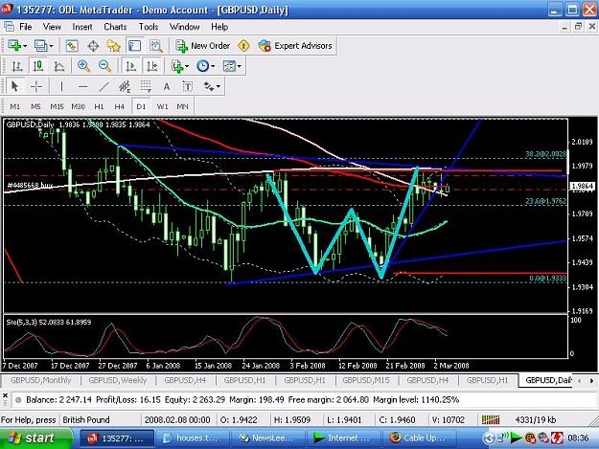Click the yellow diamond alert icon
Screen dimensions: 599x449
(x=243, y=46)
